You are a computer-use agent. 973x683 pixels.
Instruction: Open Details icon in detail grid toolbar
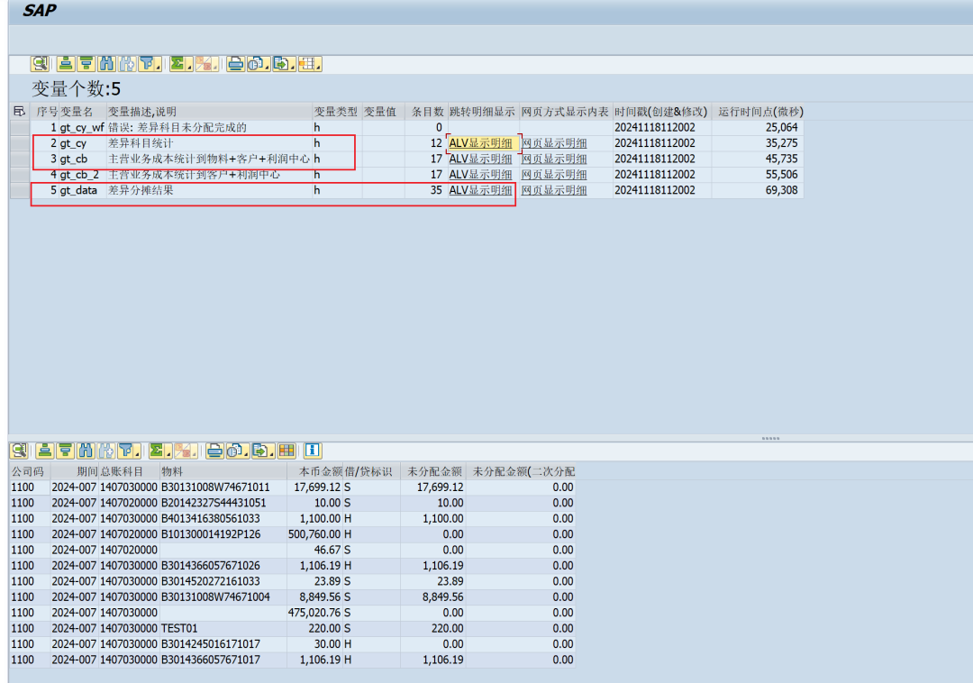tap(19, 451)
